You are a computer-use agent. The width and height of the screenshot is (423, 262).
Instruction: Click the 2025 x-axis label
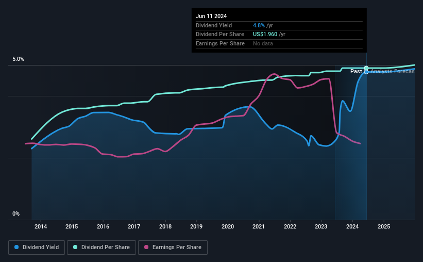click(x=384, y=226)
